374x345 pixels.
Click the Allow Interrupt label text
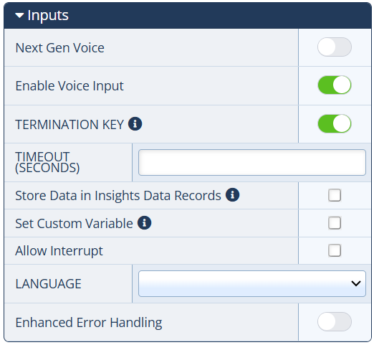(x=59, y=251)
